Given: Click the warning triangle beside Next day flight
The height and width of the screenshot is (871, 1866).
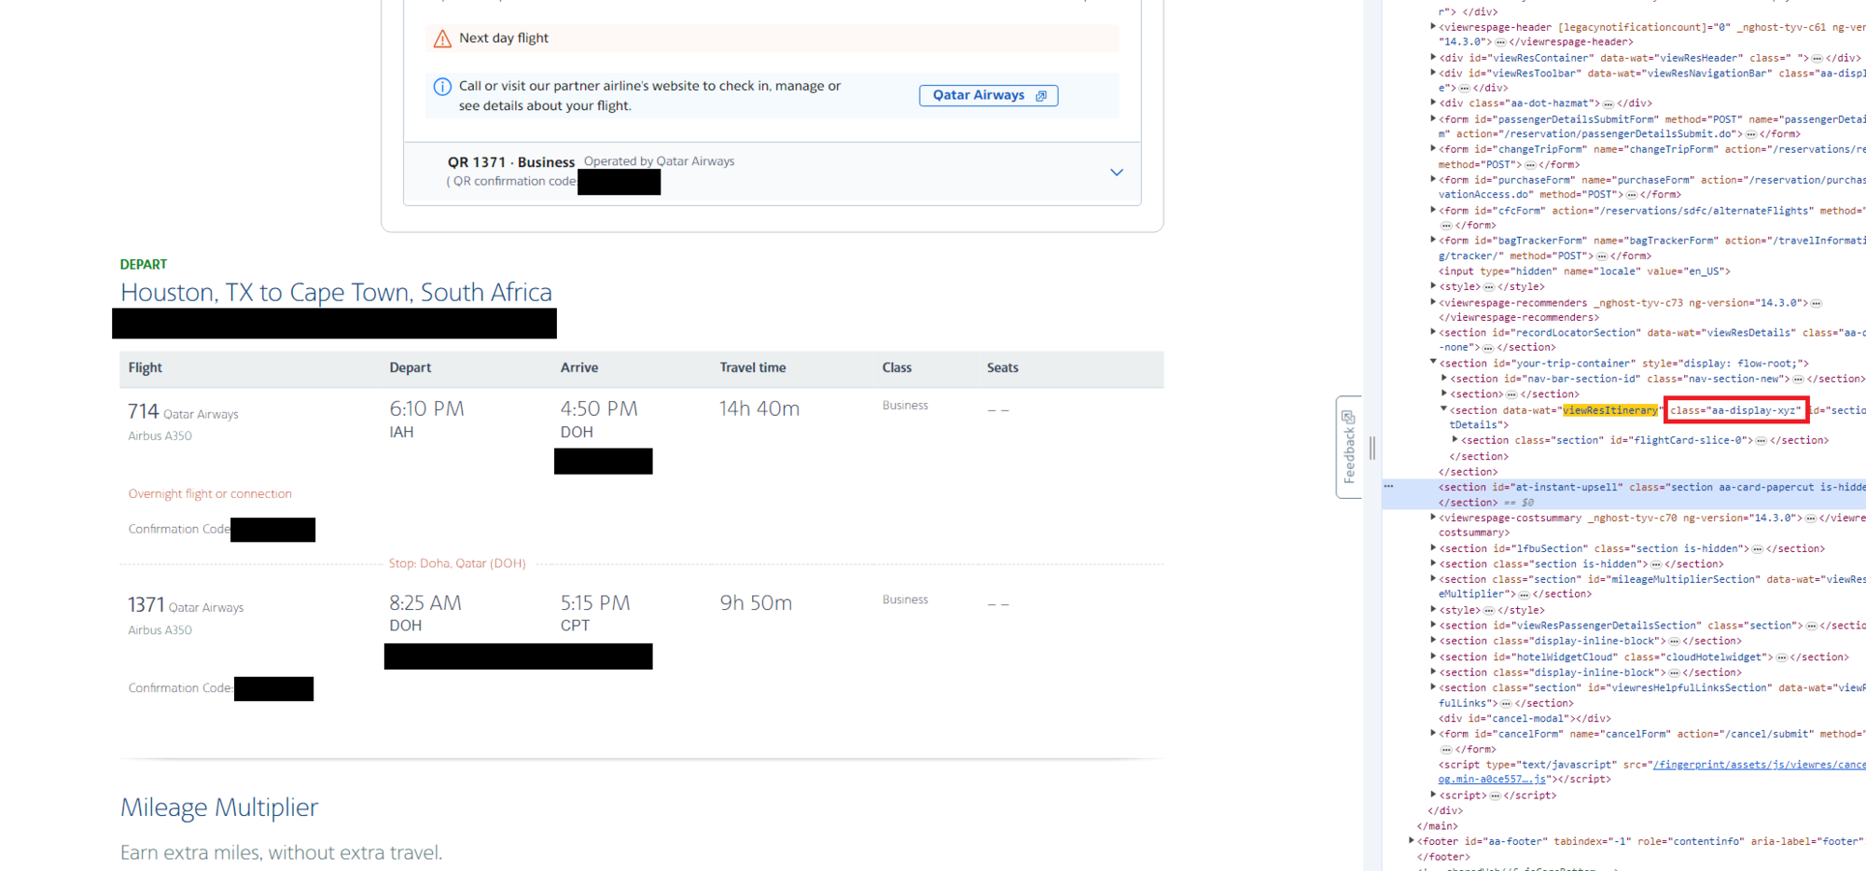Looking at the screenshot, I should 442,39.
